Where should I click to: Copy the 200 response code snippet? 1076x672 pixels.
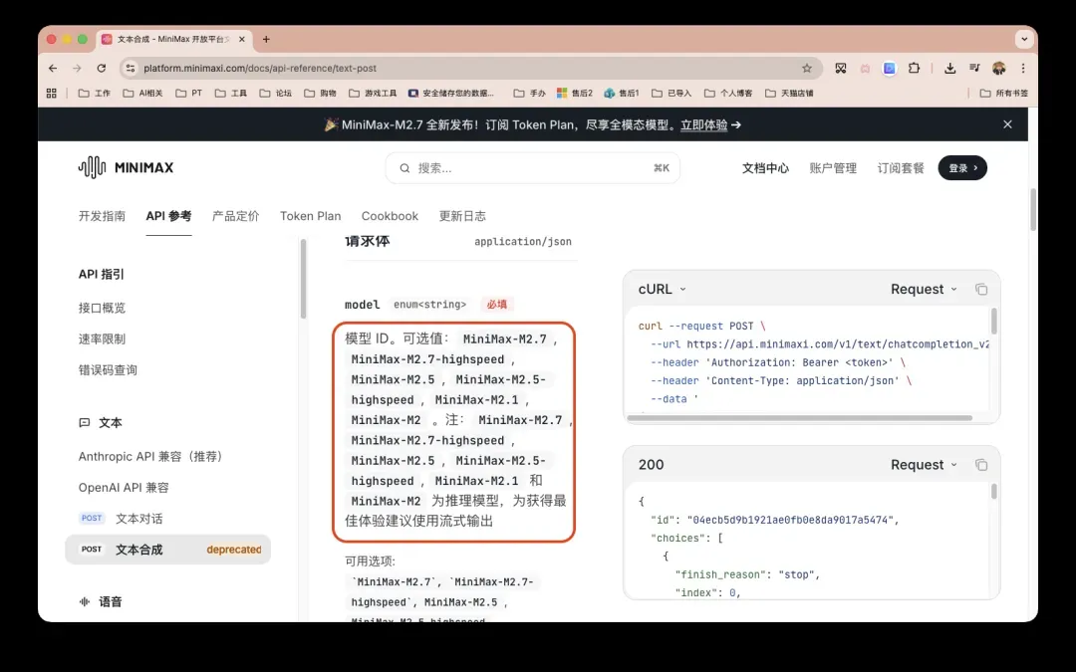click(x=981, y=465)
